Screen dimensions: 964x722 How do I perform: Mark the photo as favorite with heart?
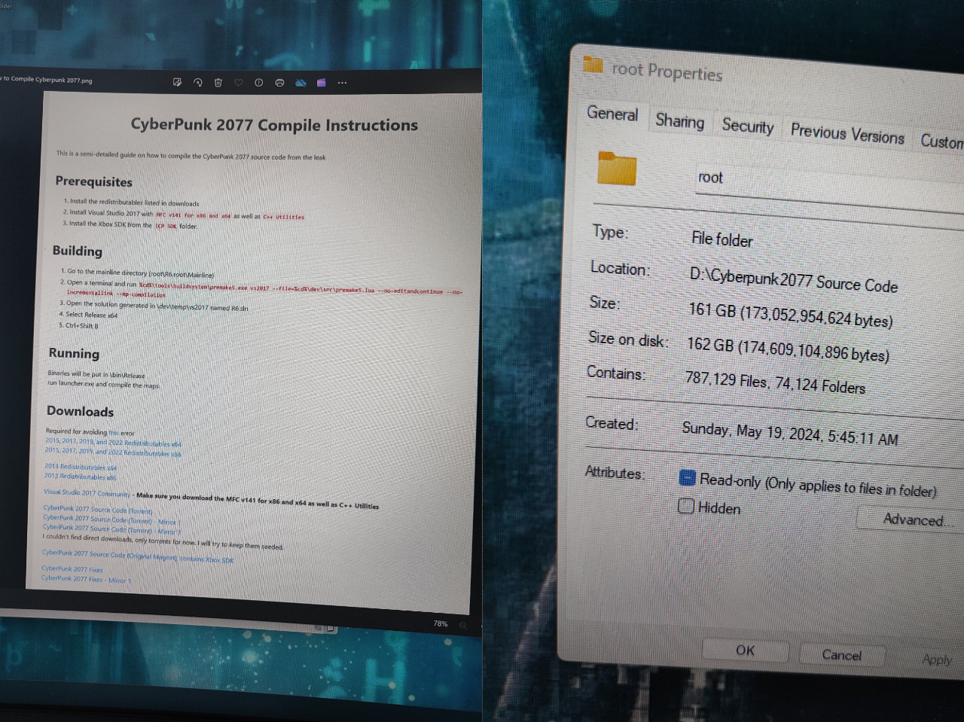239,82
